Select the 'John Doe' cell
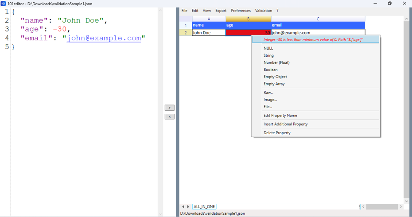Image resolution: width=412 pixels, height=217 pixels. 209,33
